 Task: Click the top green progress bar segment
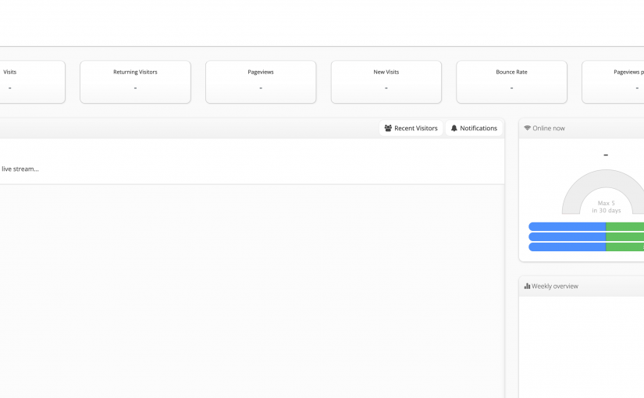[x=625, y=227]
